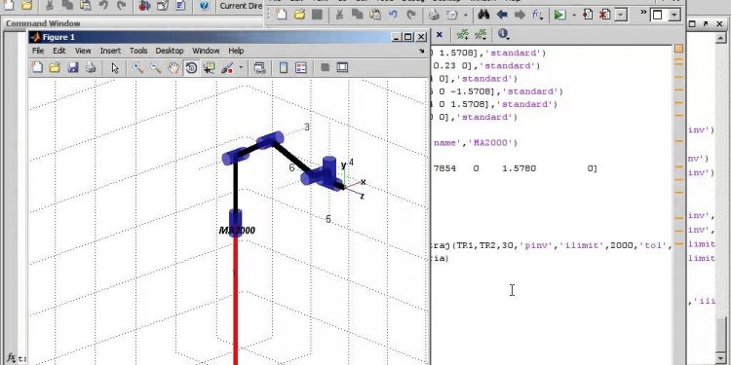This screenshot has height=365, width=731.
Task: Open the editor layout tile dropdown
Action: (674, 15)
